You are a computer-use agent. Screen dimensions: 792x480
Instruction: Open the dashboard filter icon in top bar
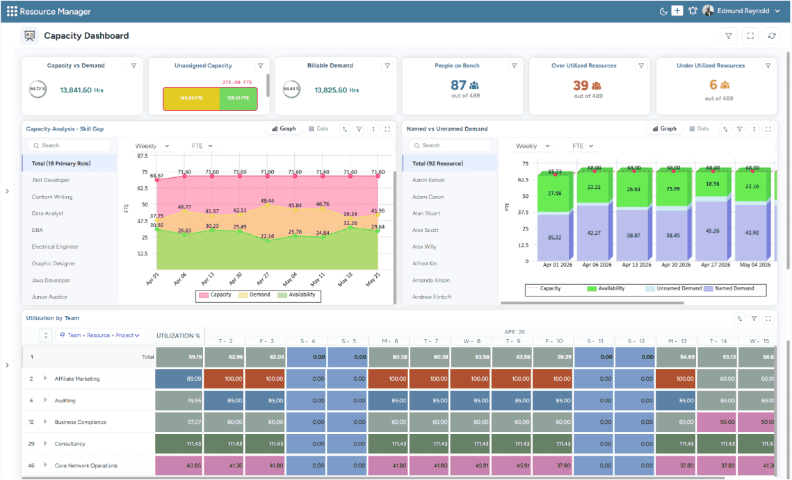click(x=728, y=35)
